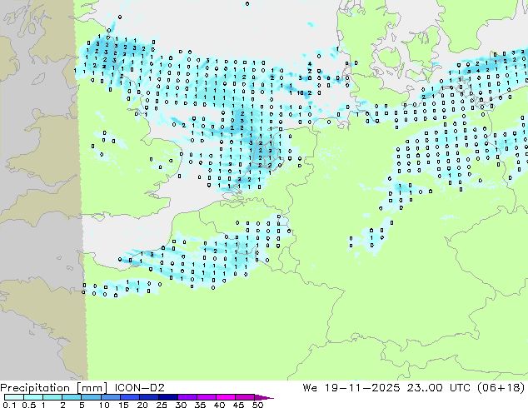Click the 1–2 mm cyan legend swatch
Image resolution: width=528 pixels, height=408 pixels.
[x=52, y=397]
